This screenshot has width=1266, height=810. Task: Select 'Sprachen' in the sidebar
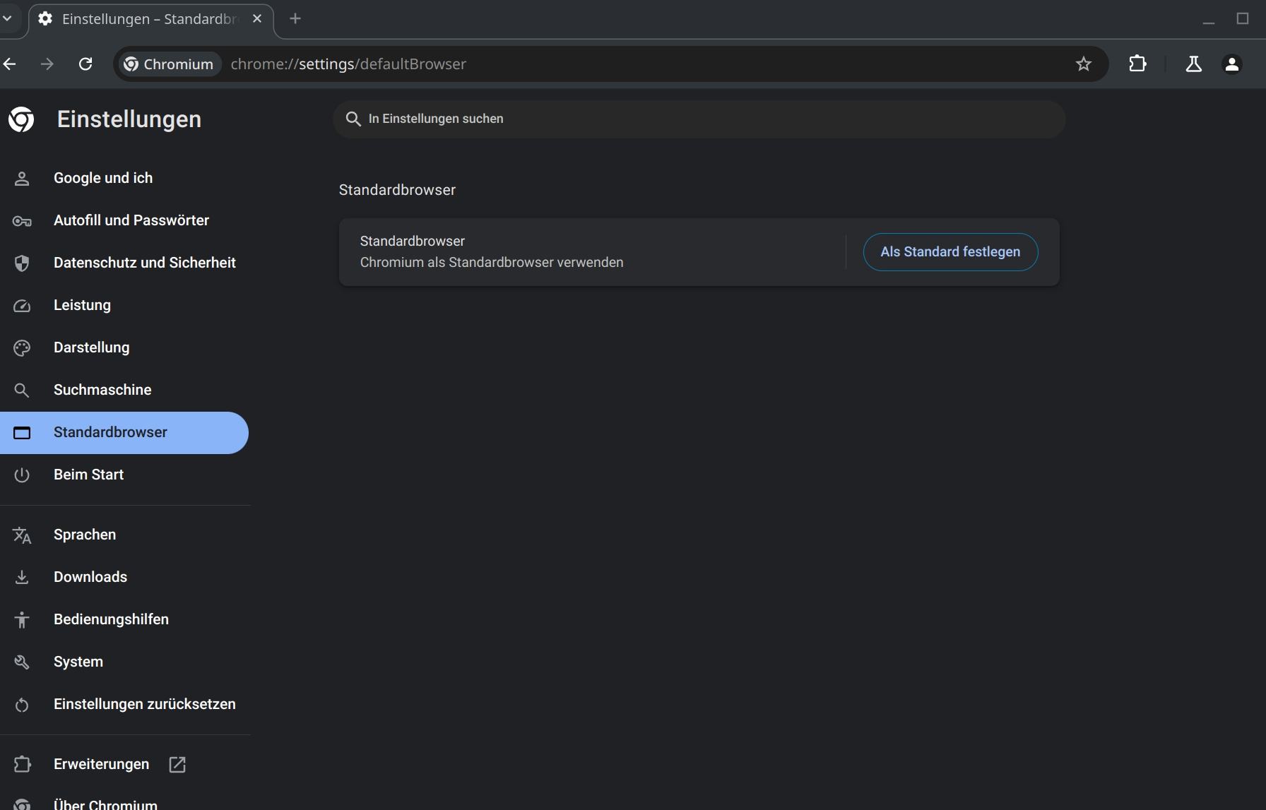[84, 535]
